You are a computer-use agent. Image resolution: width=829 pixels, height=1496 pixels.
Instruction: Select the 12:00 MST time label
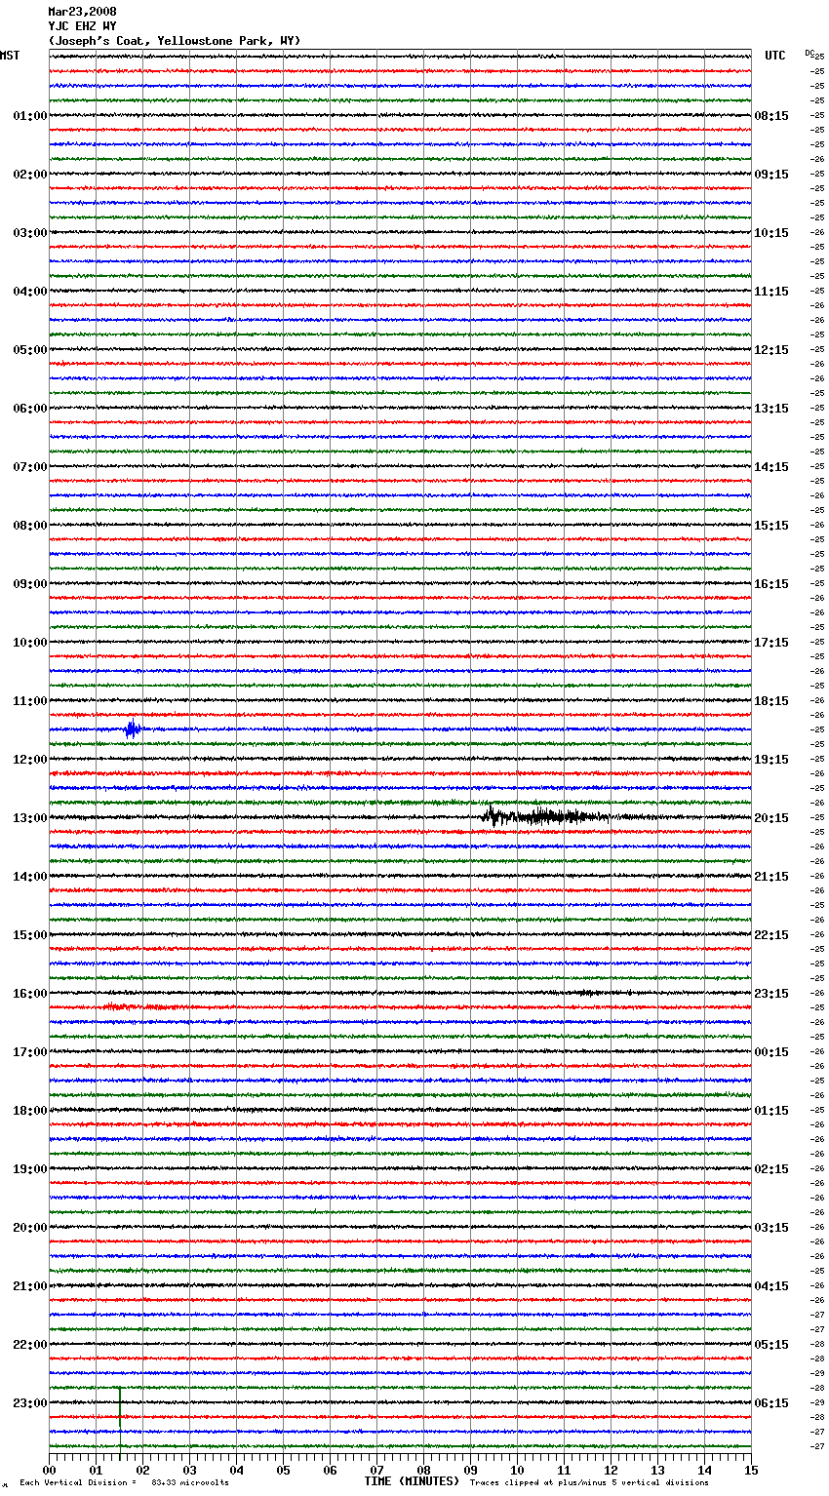click(30, 760)
